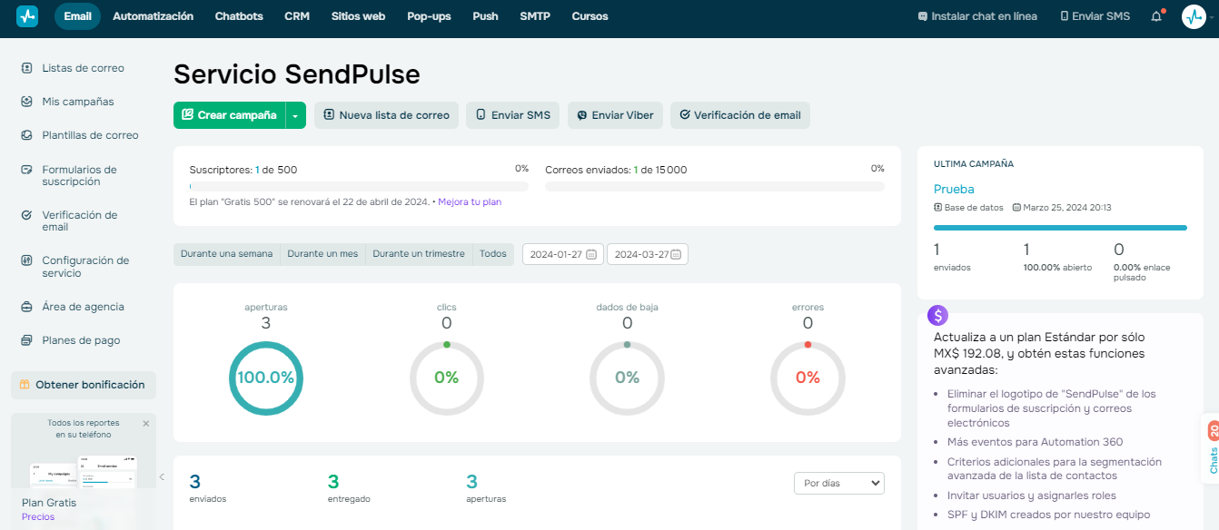Screen dimensions: 1219x530
Task: Click phone icon next to Enviar SMS header
Action: 1065,16
